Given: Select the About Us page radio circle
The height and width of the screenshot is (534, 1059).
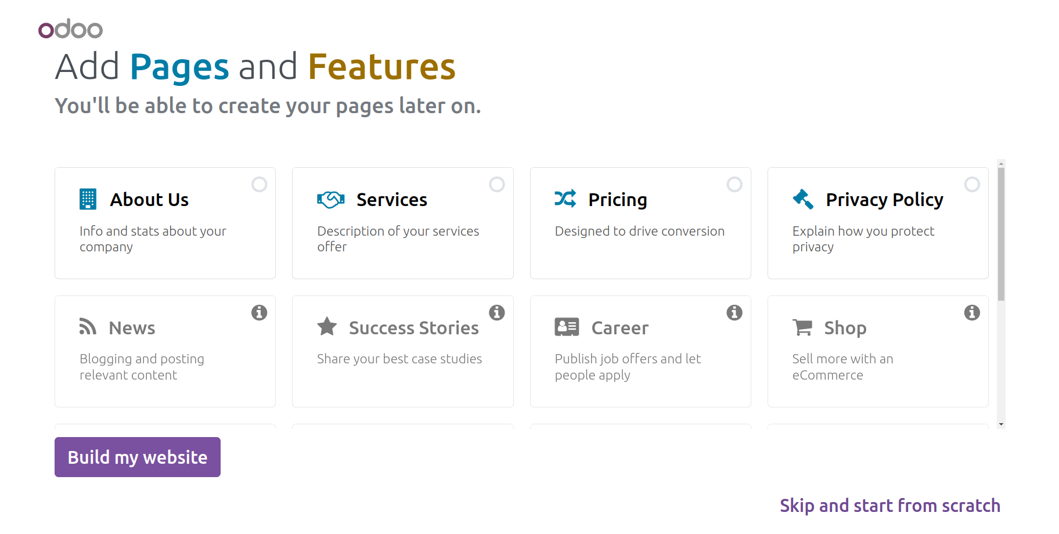Looking at the screenshot, I should (259, 185).
